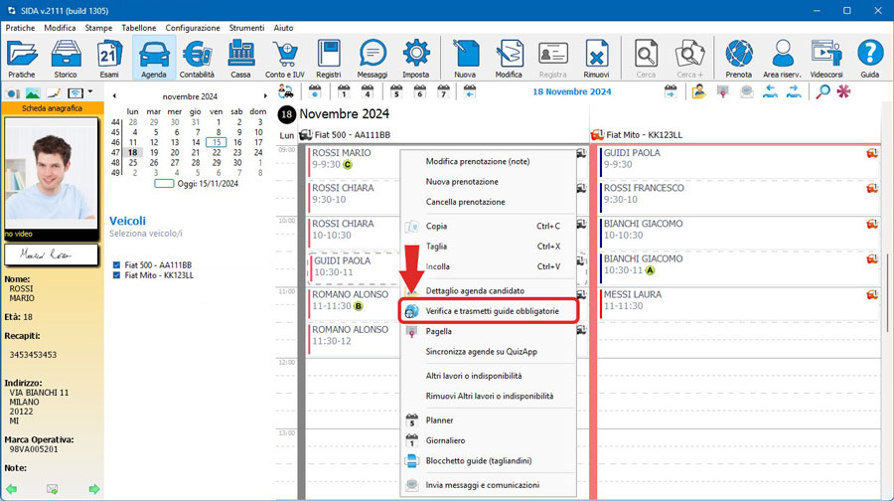The image size is (894, 501).
Task: Go to previous month in mini calendar
Action: tap(113, 97)
